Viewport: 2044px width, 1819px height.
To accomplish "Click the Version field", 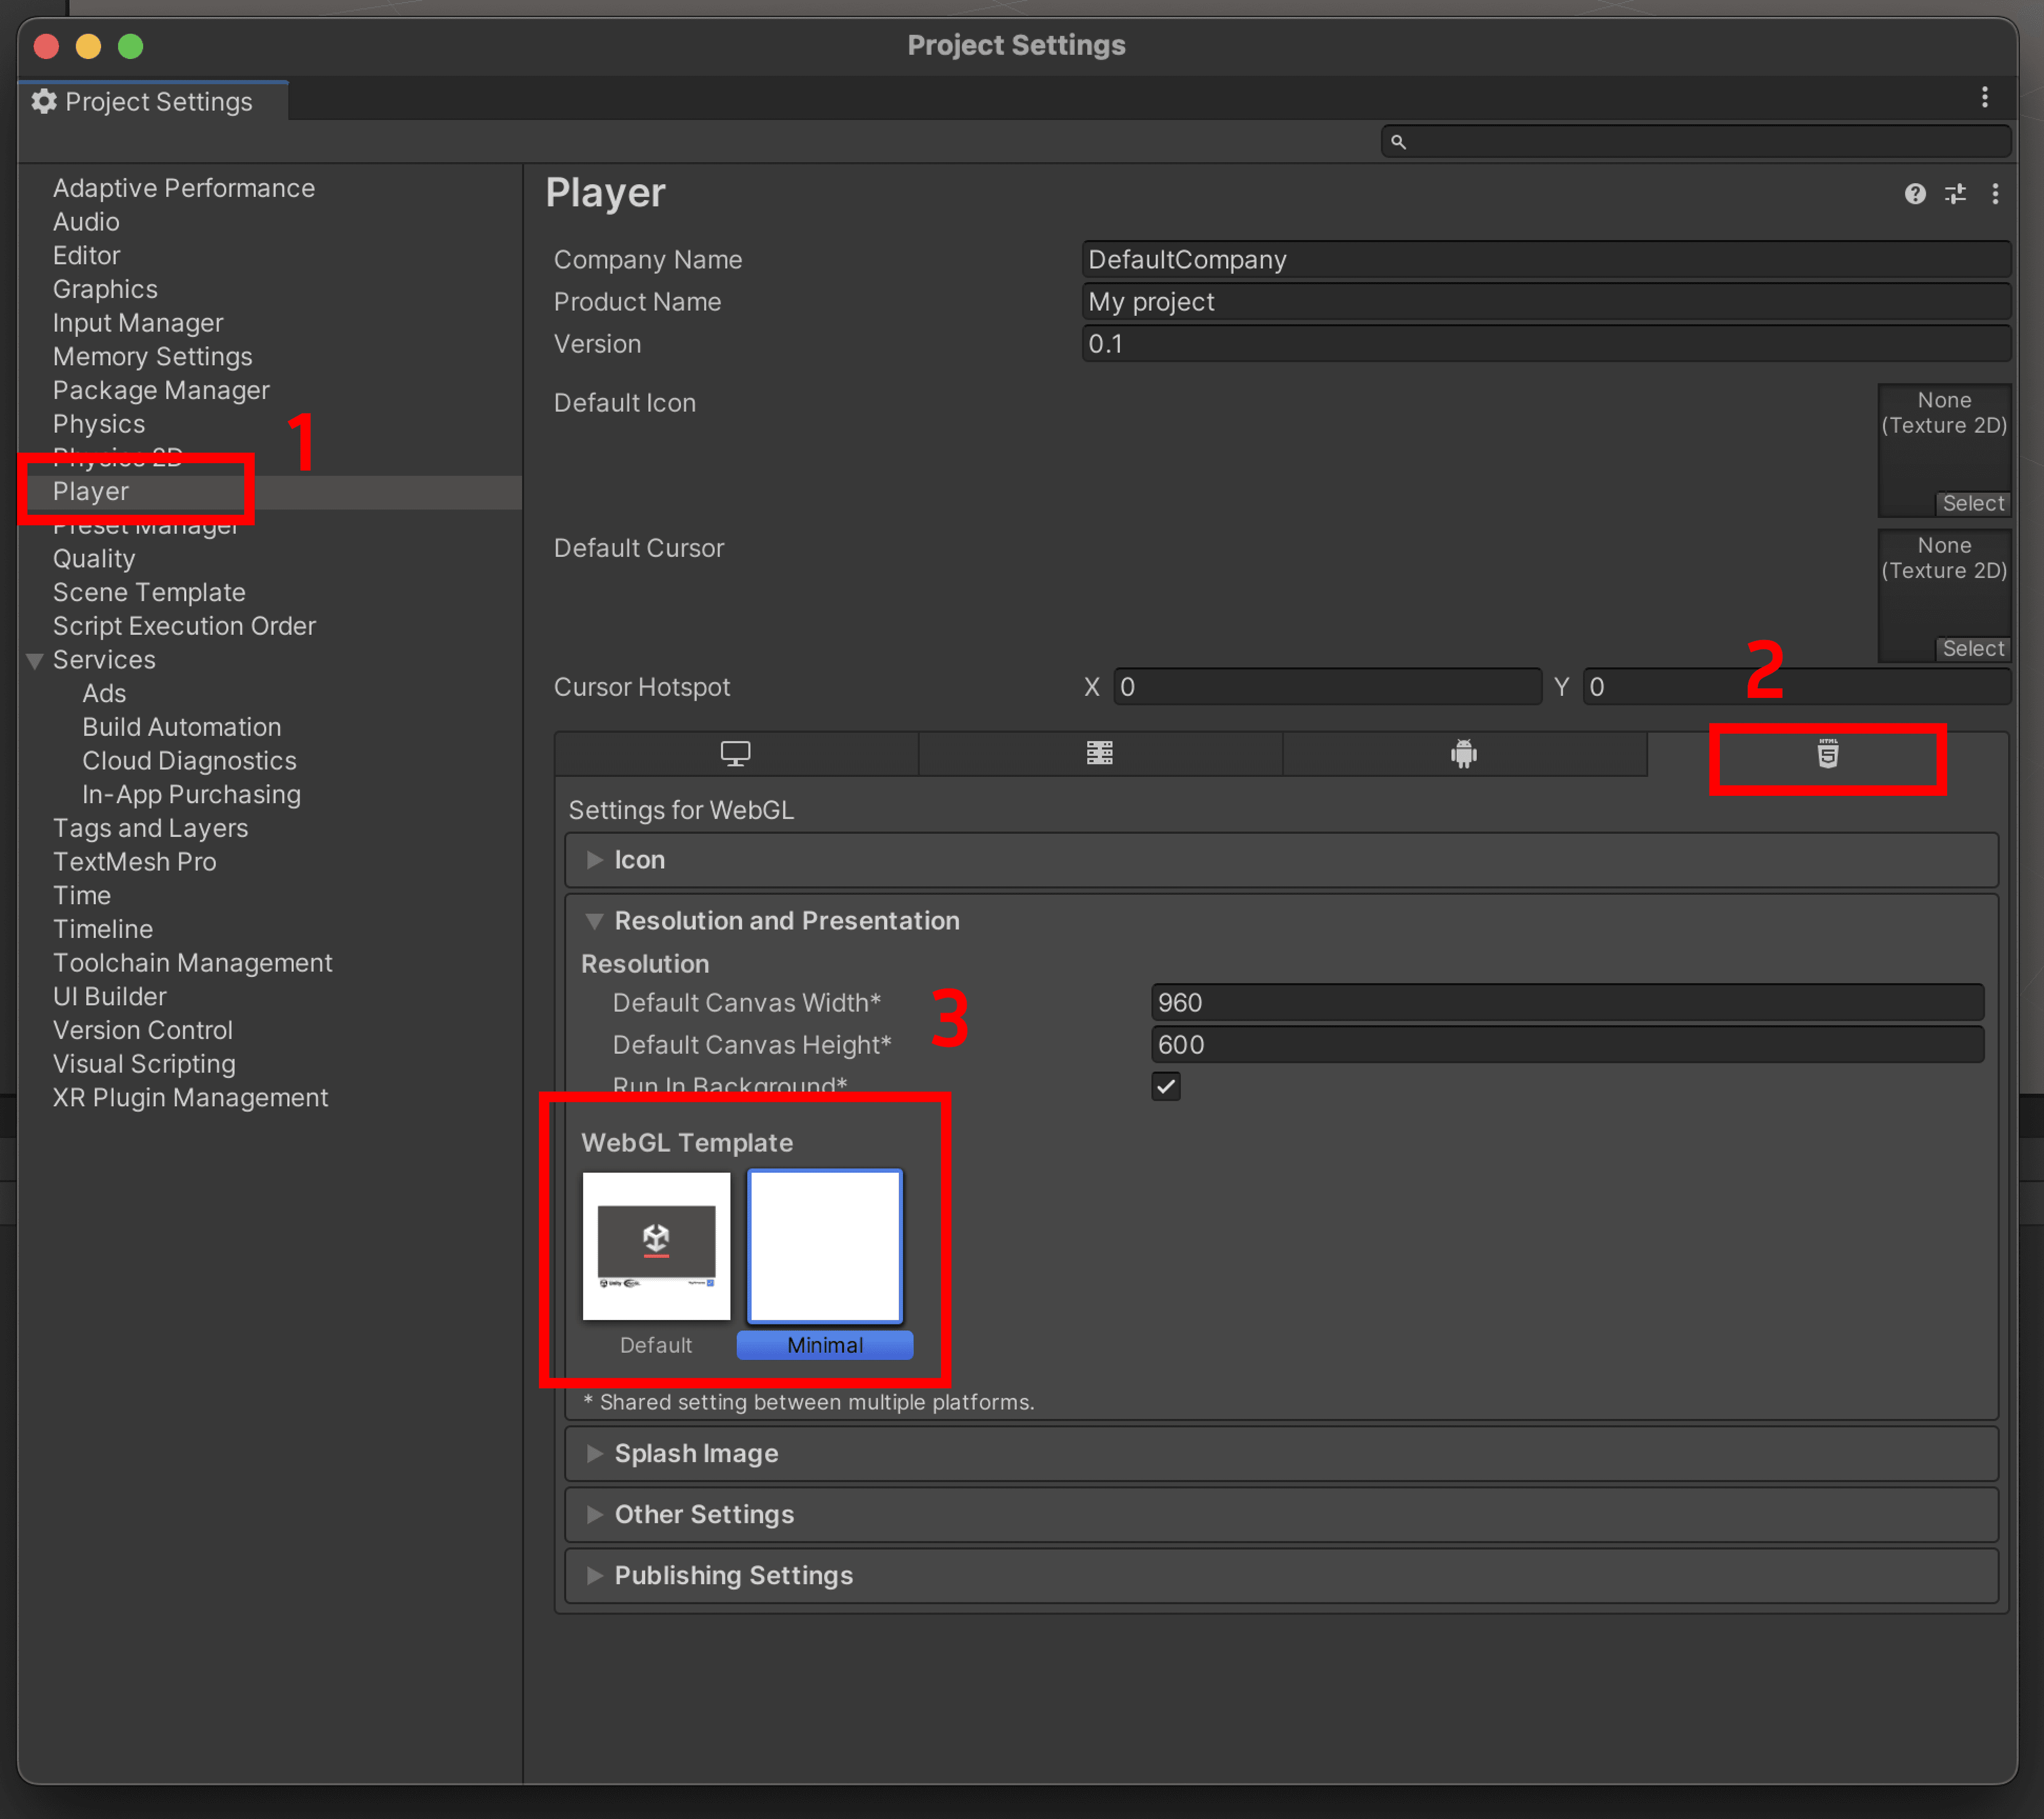I will [x=1546, y=344].
